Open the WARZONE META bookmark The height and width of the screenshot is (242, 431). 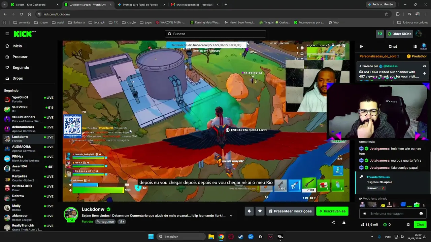click(x=170, y=23)
